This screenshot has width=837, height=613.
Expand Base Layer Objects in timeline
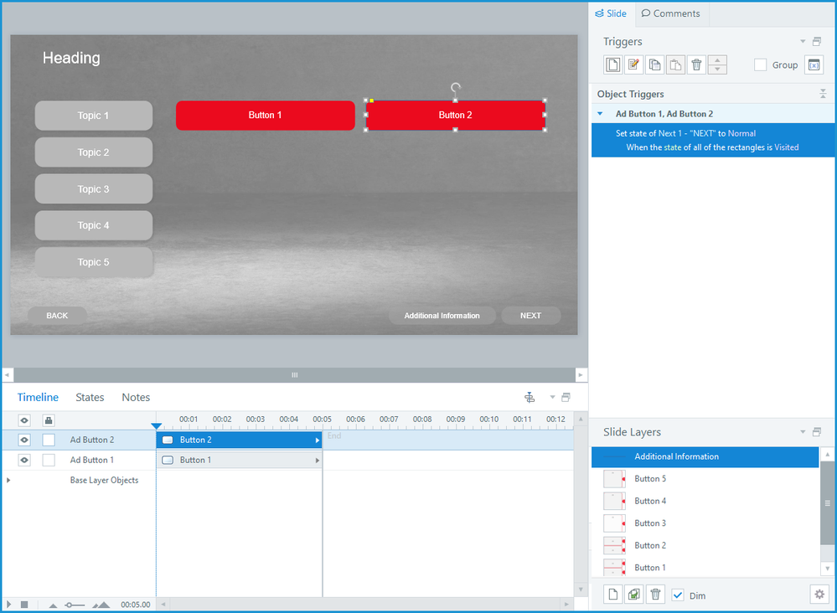(x=9, y=480)
